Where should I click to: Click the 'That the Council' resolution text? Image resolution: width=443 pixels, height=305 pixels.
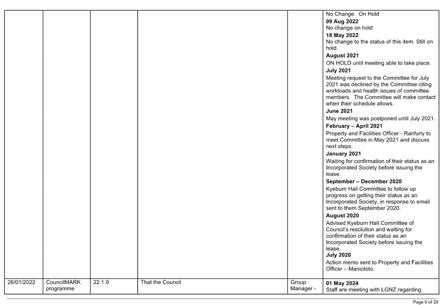[x=161, y=283]
